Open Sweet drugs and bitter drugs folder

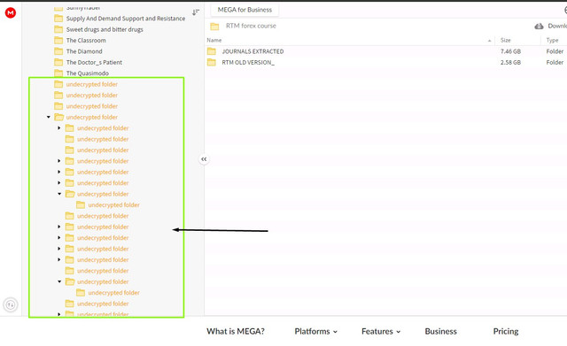(105, 29)
